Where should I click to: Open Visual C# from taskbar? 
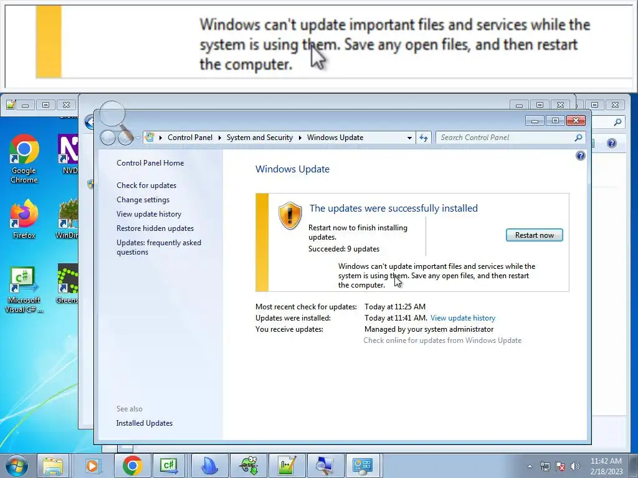click(169, 466)
